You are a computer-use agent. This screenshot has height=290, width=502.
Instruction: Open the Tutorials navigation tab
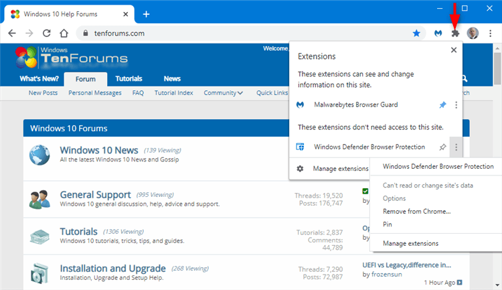click(x=129, y=79)
